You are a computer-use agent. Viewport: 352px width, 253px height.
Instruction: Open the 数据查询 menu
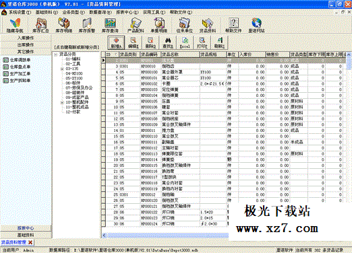(x=100, y=12)
